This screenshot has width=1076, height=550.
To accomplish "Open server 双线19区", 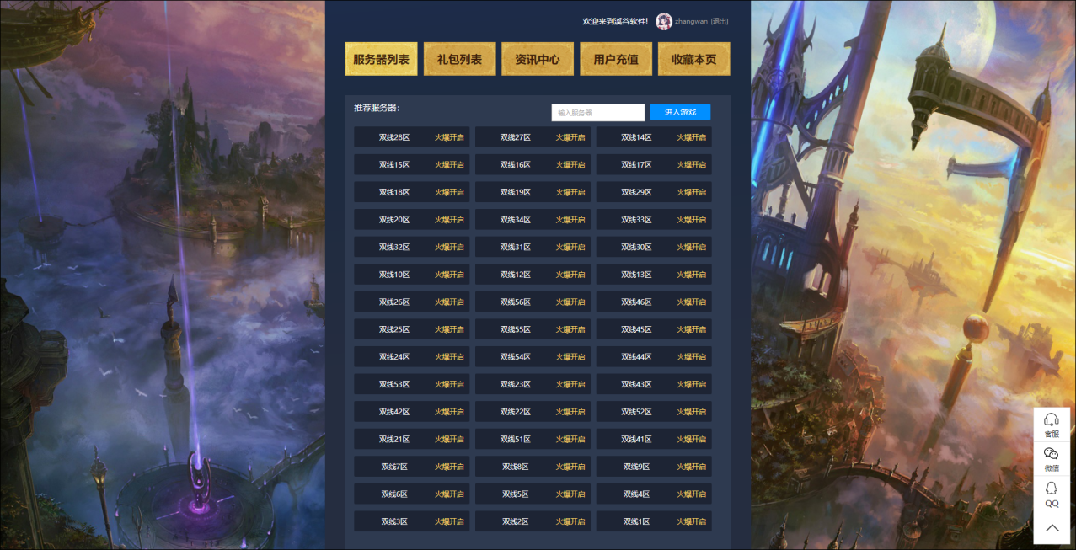I will 533,192.
